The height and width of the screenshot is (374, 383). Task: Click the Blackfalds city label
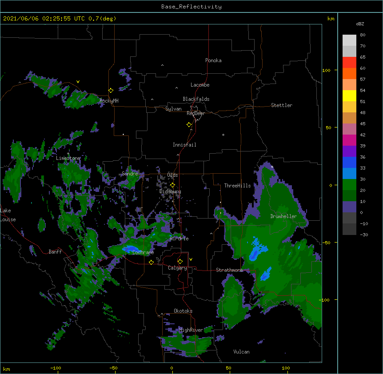click(196, 99)
